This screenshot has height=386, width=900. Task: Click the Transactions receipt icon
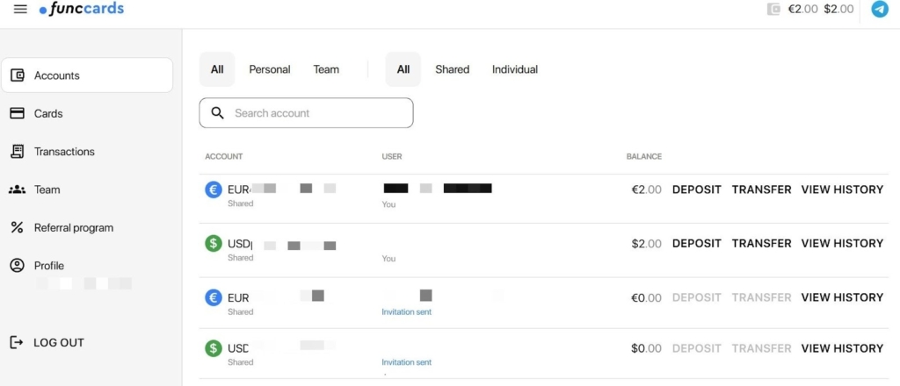click(18, 151)
